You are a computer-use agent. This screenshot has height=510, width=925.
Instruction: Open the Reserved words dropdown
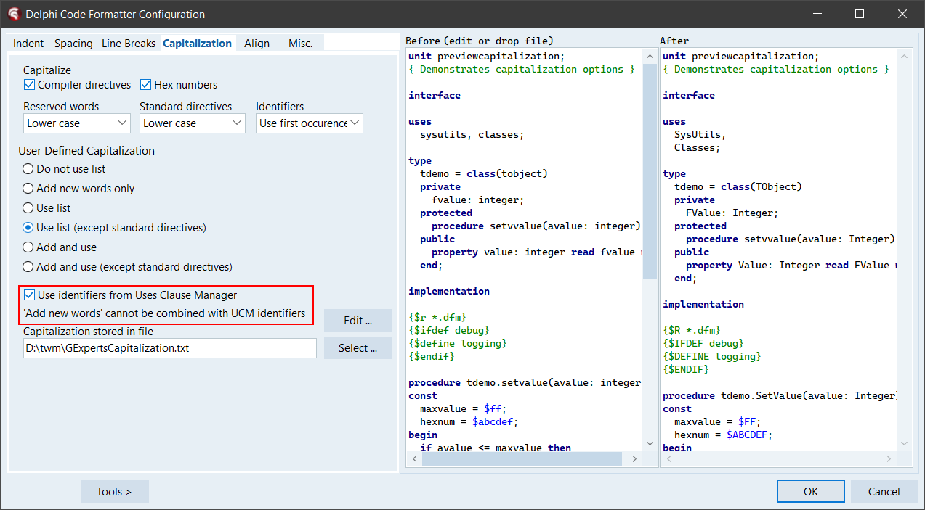tap(77, 123)
